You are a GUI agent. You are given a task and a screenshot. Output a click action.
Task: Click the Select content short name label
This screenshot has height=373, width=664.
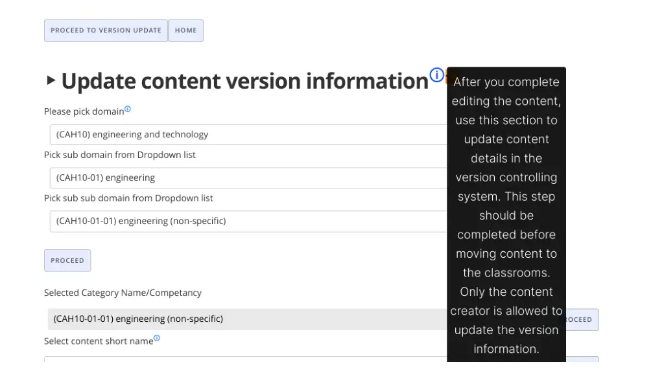click(x=99, y=341)
